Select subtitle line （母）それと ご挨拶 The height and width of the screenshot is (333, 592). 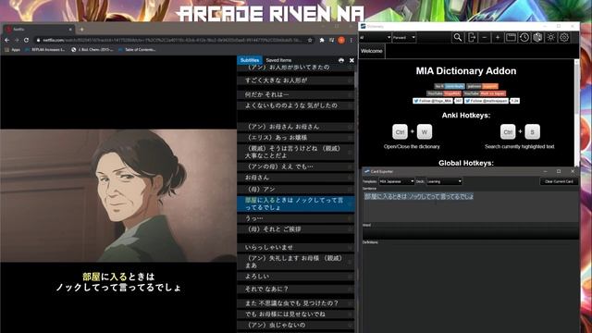click(x=296, y=229)
